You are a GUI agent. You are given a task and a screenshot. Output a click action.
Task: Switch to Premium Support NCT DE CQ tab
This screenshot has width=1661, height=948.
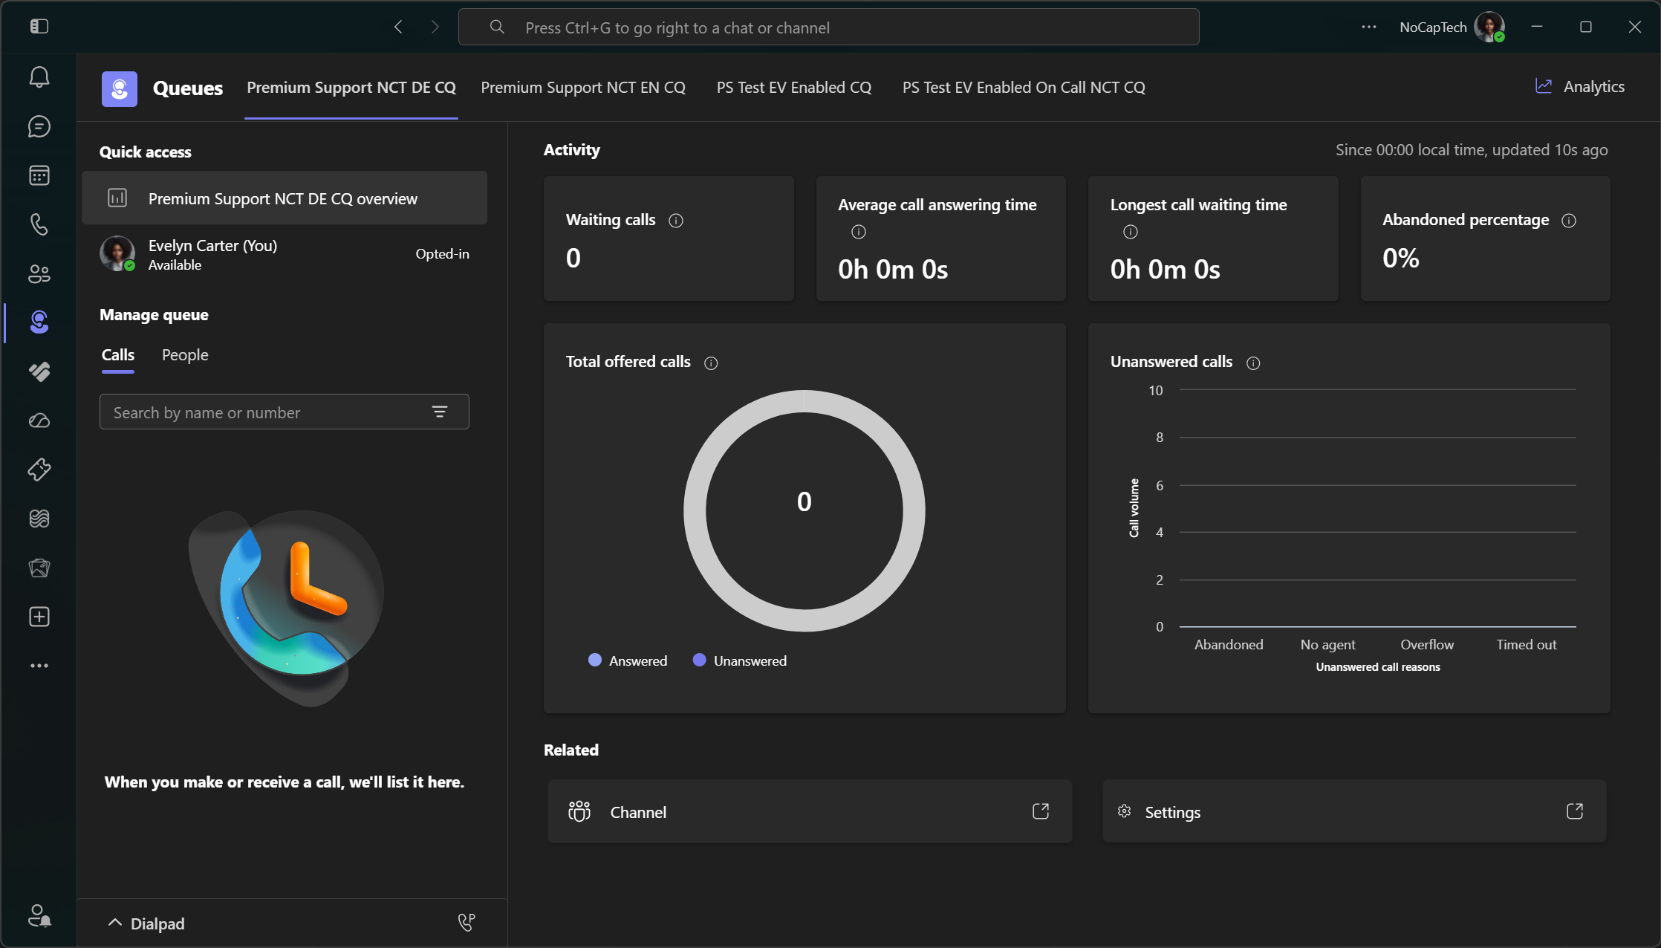[x=351, y=88]
